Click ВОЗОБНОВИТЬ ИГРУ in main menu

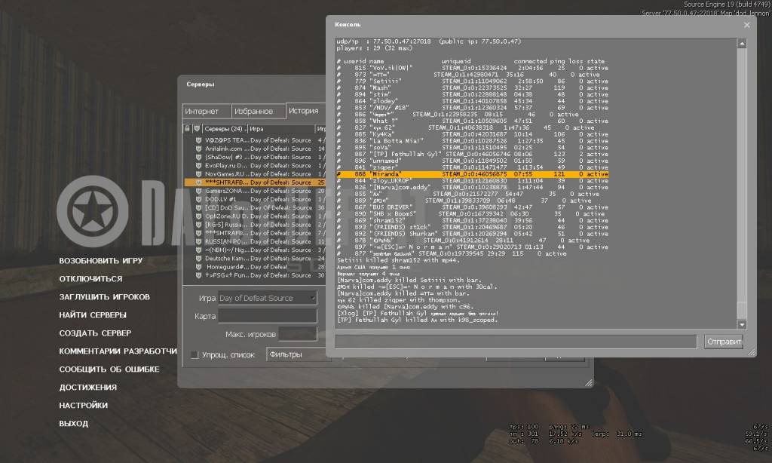coord(101,261)
